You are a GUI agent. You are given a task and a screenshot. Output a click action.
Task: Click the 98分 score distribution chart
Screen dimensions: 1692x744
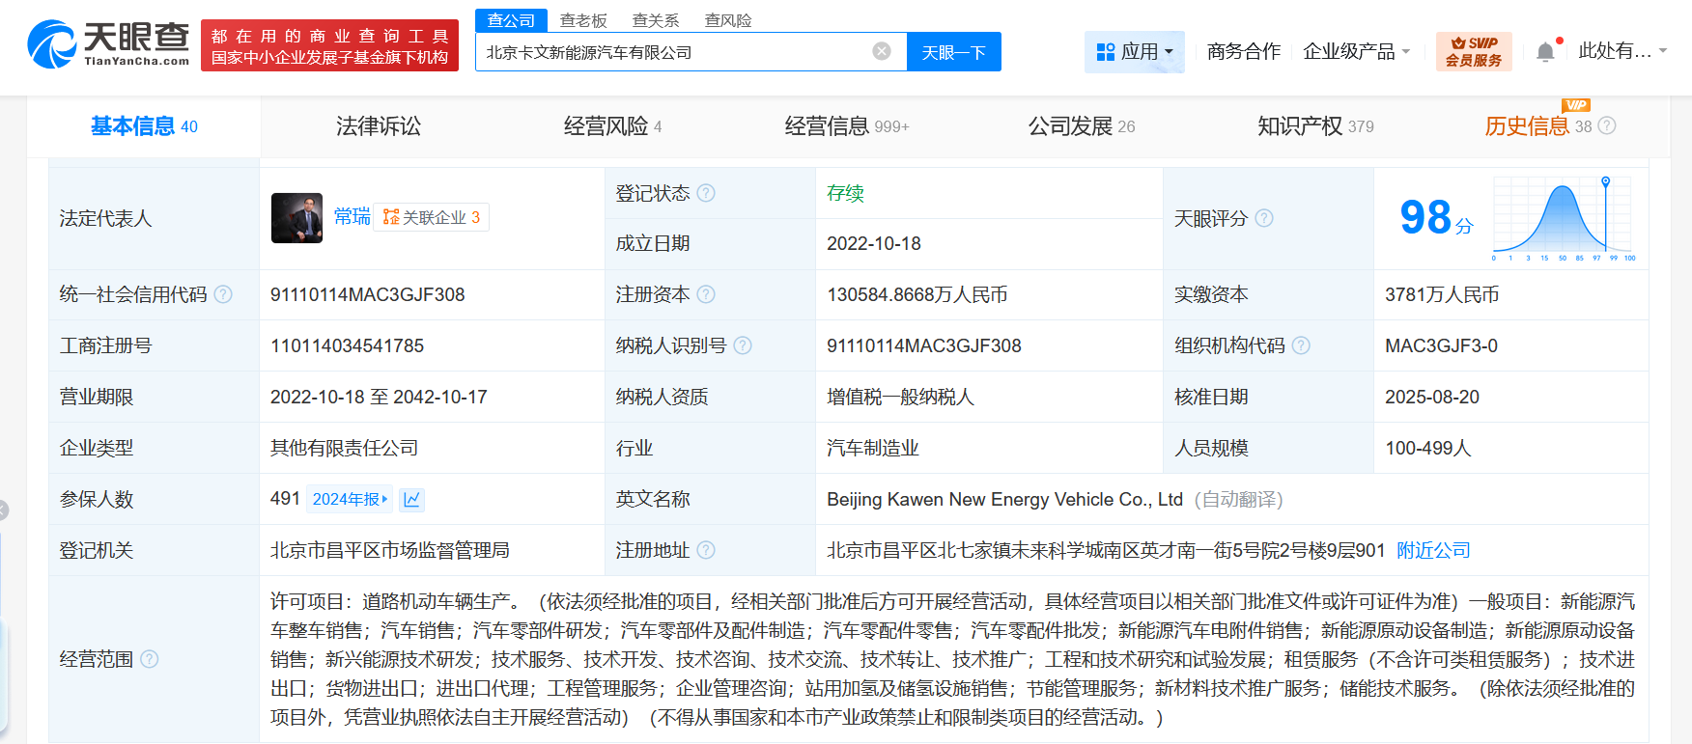(x=1562, y=218)
